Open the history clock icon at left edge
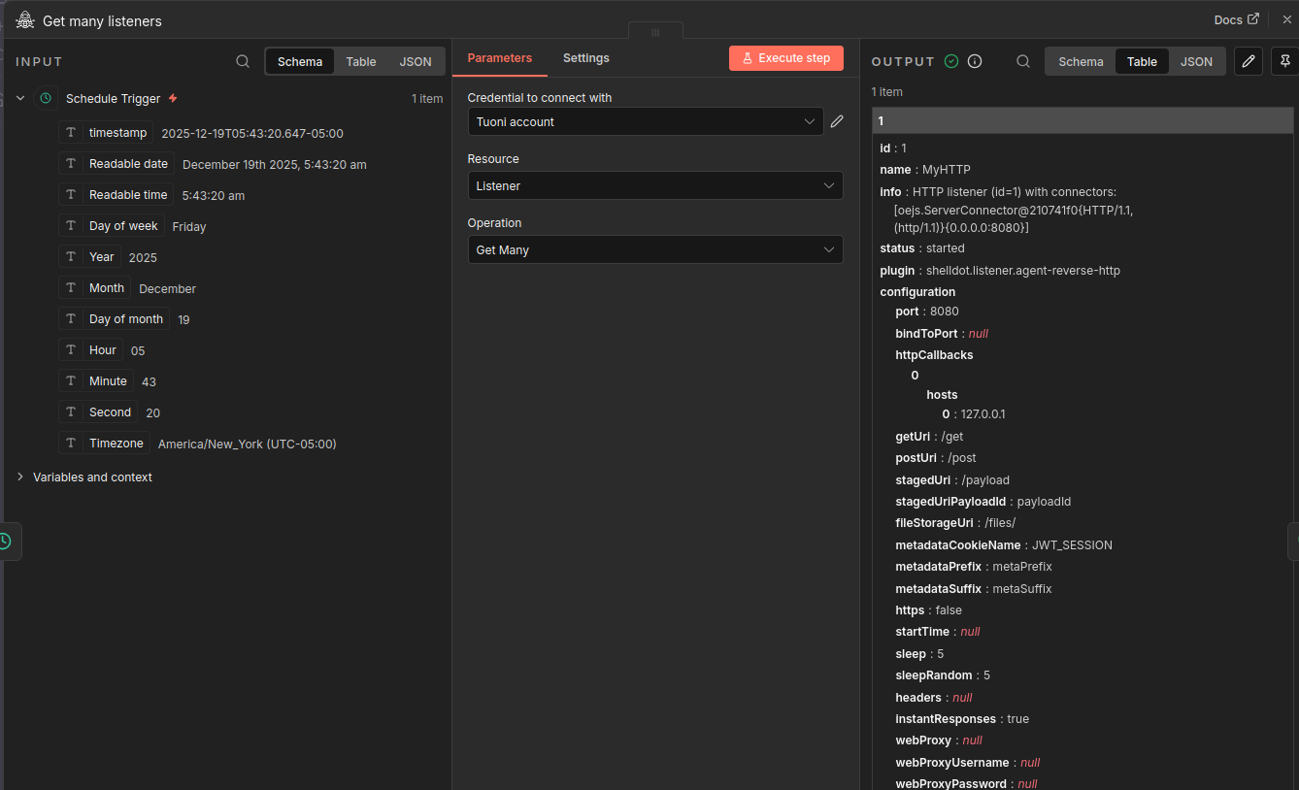Viewport: 1299px width, 790px height. pos(5,542)
